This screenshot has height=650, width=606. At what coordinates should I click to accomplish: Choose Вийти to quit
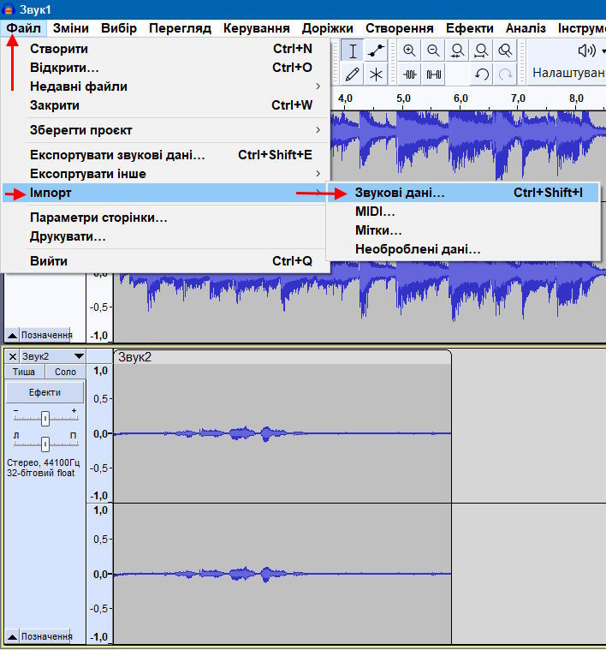click(x=166, y=261)
